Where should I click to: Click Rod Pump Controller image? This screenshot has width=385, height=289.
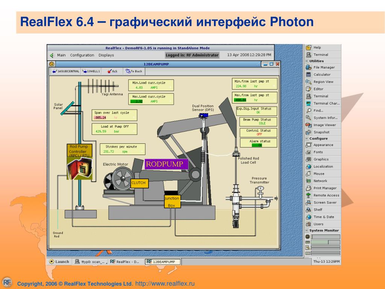point(80,168)
